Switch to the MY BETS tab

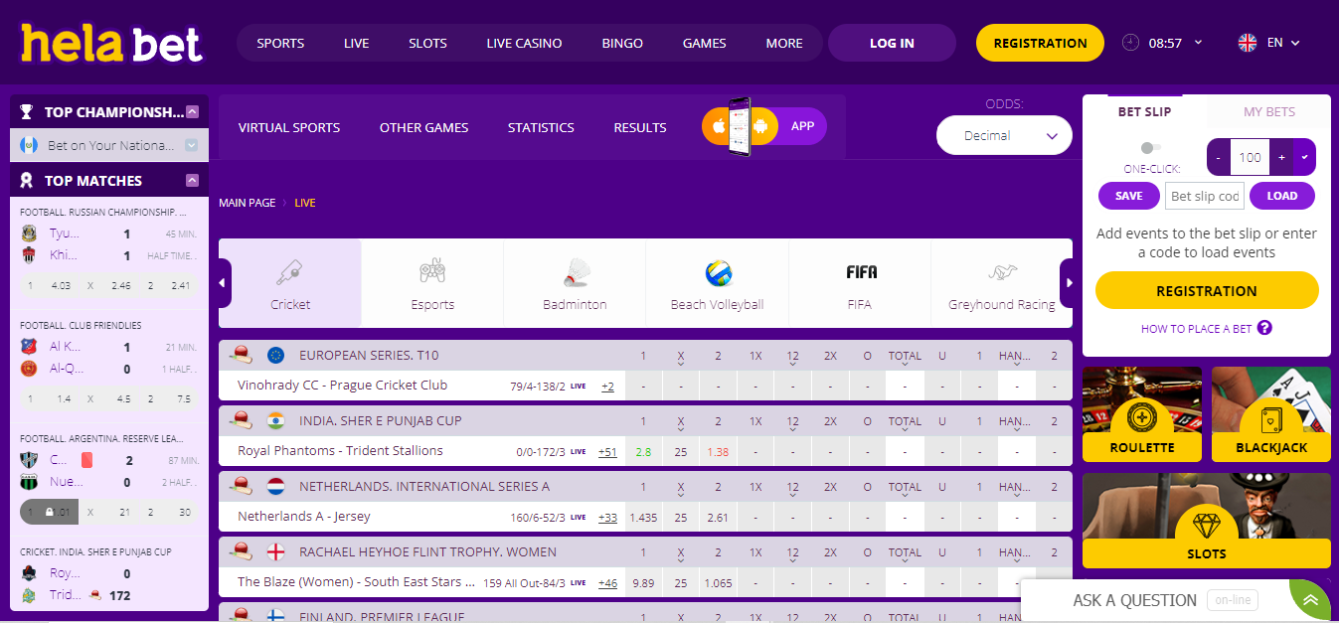point(1269,111)
